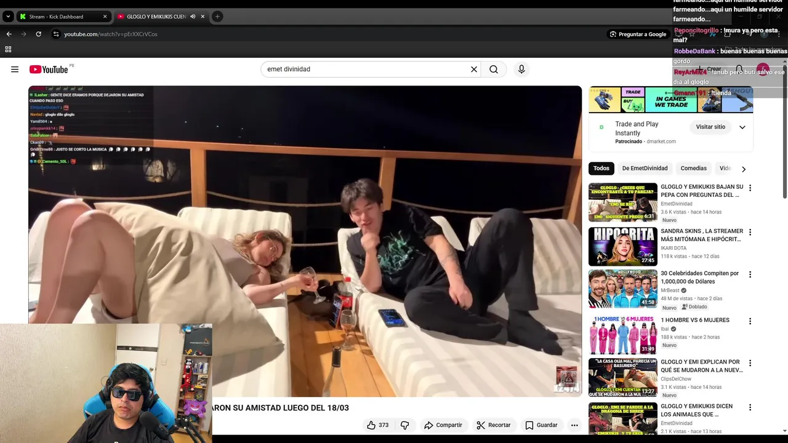The width and height of the screenshot is (788, 443).
Task: Show more filter chips with right arrow
Action: click(x=744, y=169)
